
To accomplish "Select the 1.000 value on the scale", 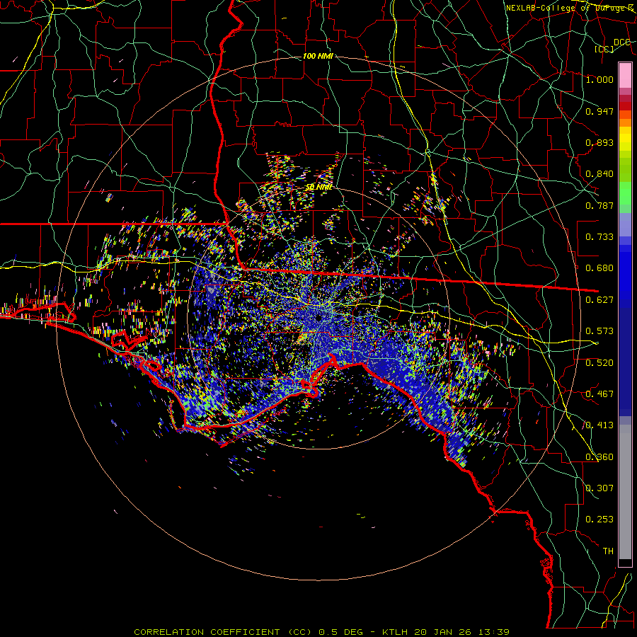I will [x=599, y=79].
